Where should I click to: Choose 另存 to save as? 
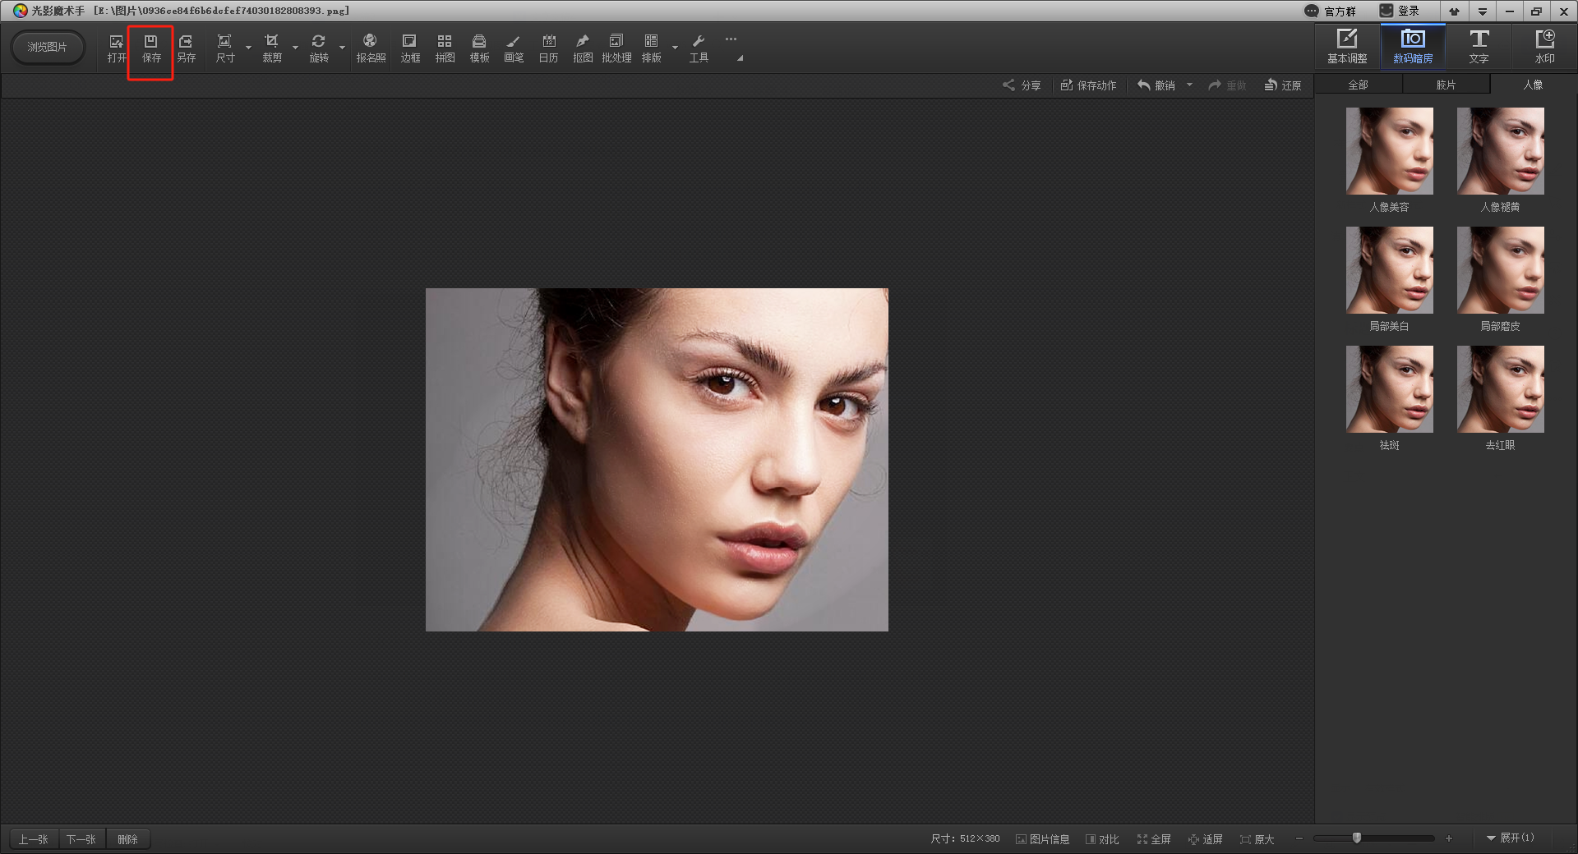tap(187, 48)
